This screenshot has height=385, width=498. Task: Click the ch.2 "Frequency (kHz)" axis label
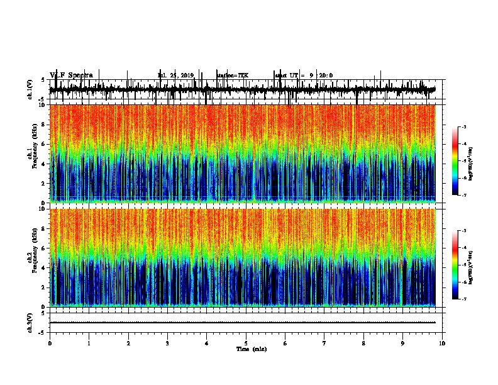click(35, 250)
